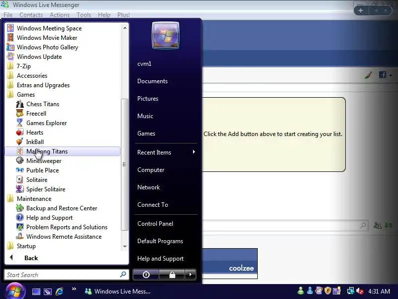Click the taskbar clock showing 4:31 AM
398x299 pixels.
(x=379, y=291)
